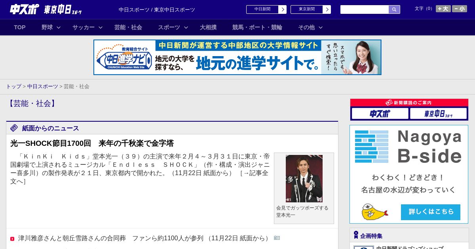475x249 pixels.
Task: Open the 中日新聞 link button
Action: pyautogui.click(x=262, y=9)
